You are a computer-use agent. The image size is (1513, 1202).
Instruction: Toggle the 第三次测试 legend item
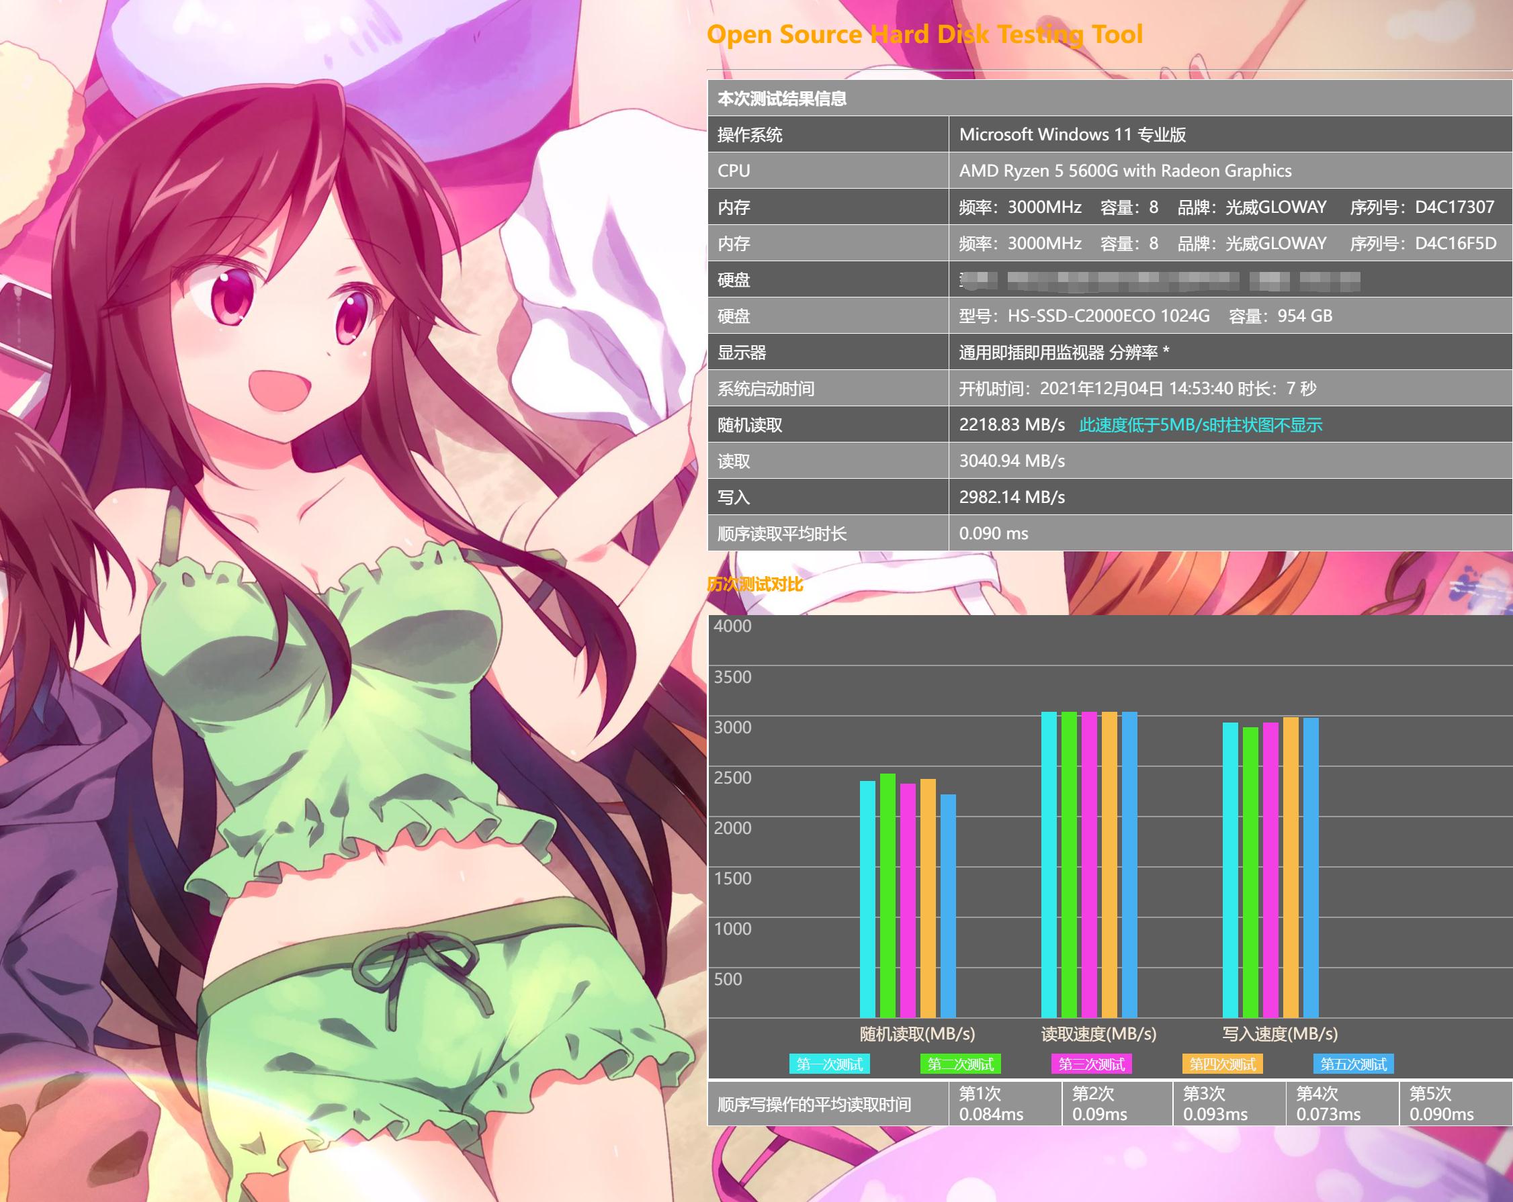[1091, 1064]
